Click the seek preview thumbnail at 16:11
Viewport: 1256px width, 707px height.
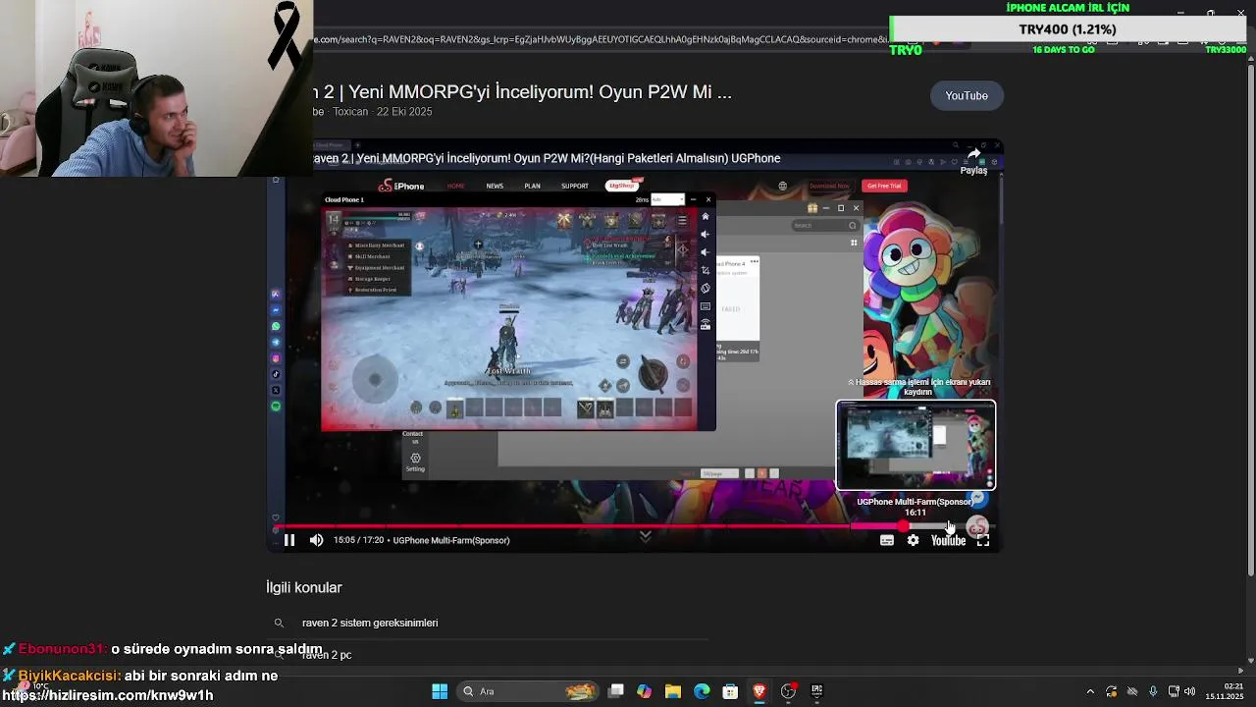(x=916, y=445)
